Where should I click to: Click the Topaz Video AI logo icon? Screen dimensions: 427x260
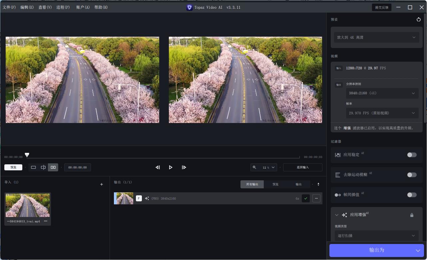click(189, 7)
